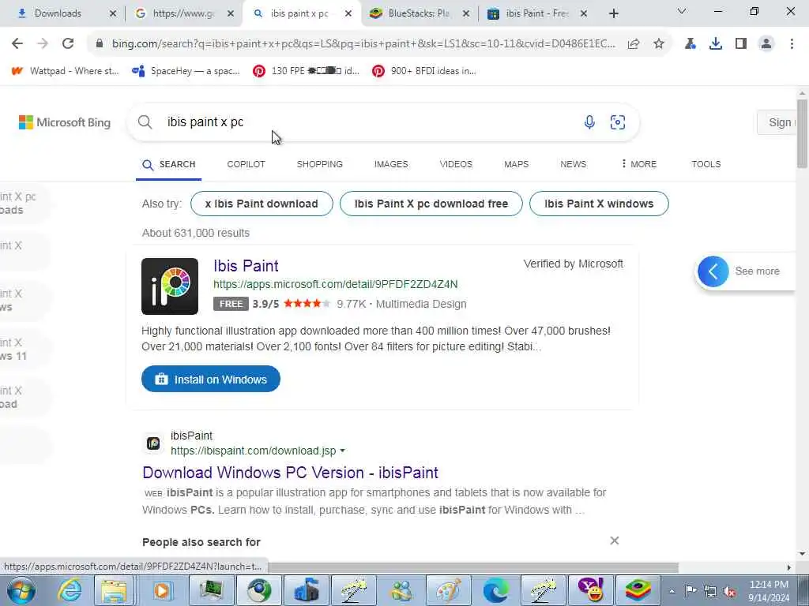Click the ibisPaint site favicon
This screenshot has height=606, width=809.
pyautogui.click(x=153, y=443)
